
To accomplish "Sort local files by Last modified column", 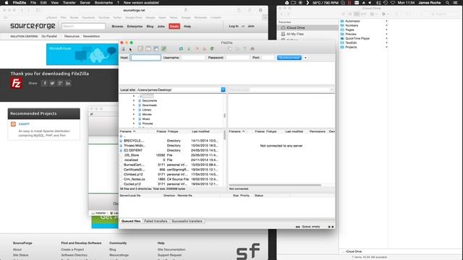I will click(201, 131).
